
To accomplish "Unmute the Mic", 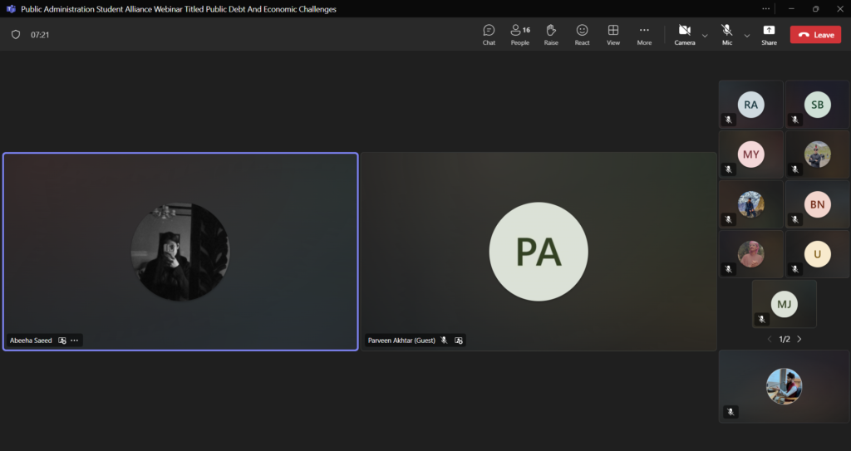I will point(726,35).
